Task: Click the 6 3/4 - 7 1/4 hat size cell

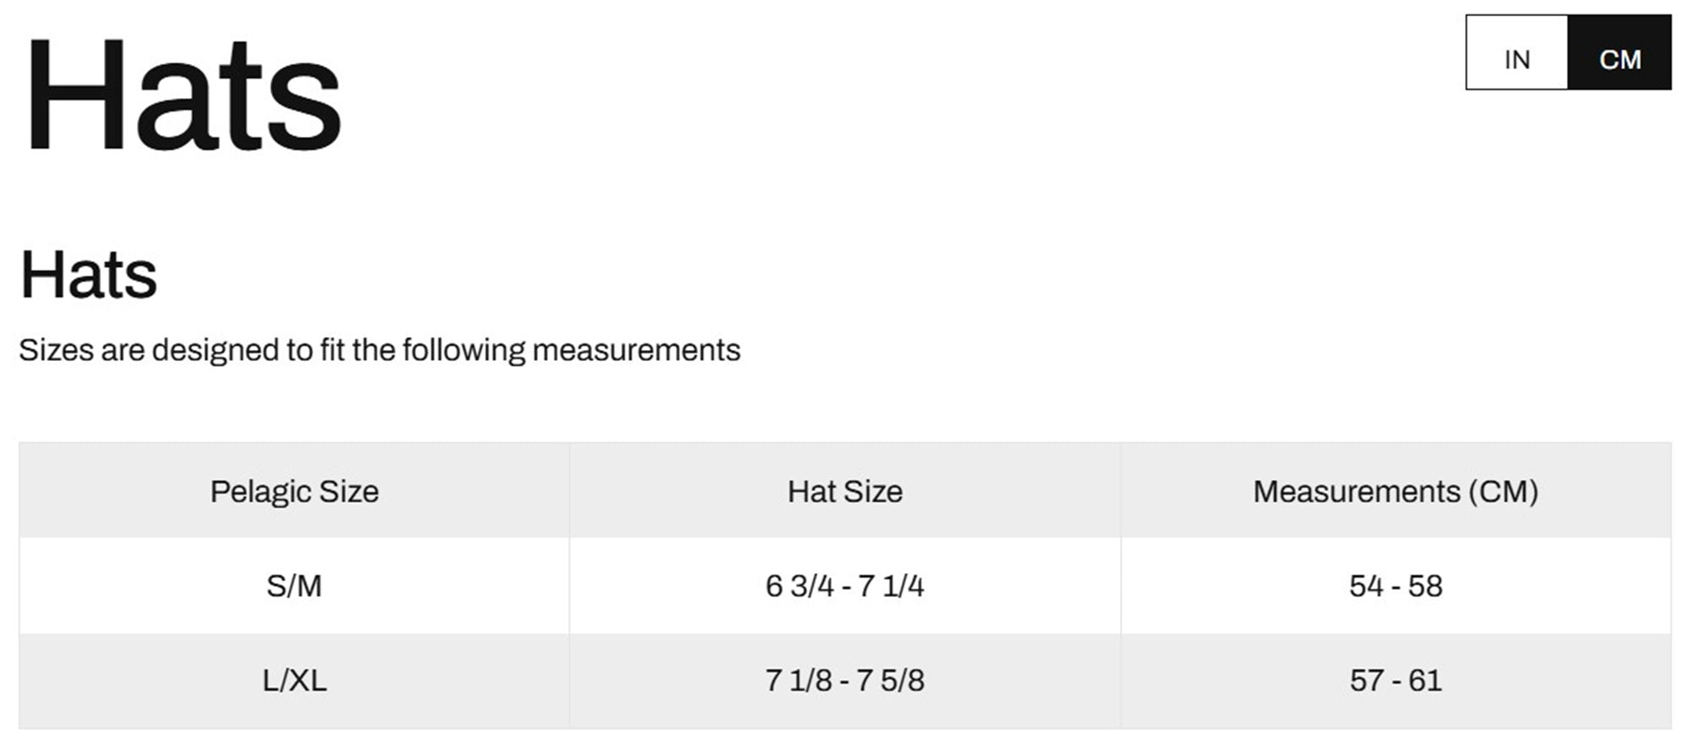Action: pyautogui.click(x=845, y=586)
